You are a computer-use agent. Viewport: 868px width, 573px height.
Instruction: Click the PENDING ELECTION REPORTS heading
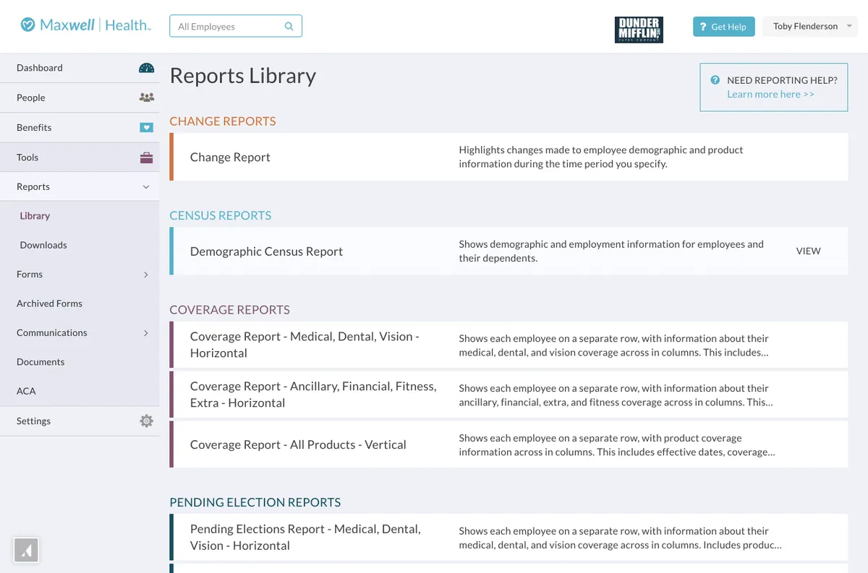click(x=255, y=502)
